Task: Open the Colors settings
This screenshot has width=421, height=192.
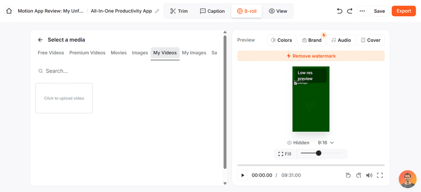Action: tap(281, 40)
